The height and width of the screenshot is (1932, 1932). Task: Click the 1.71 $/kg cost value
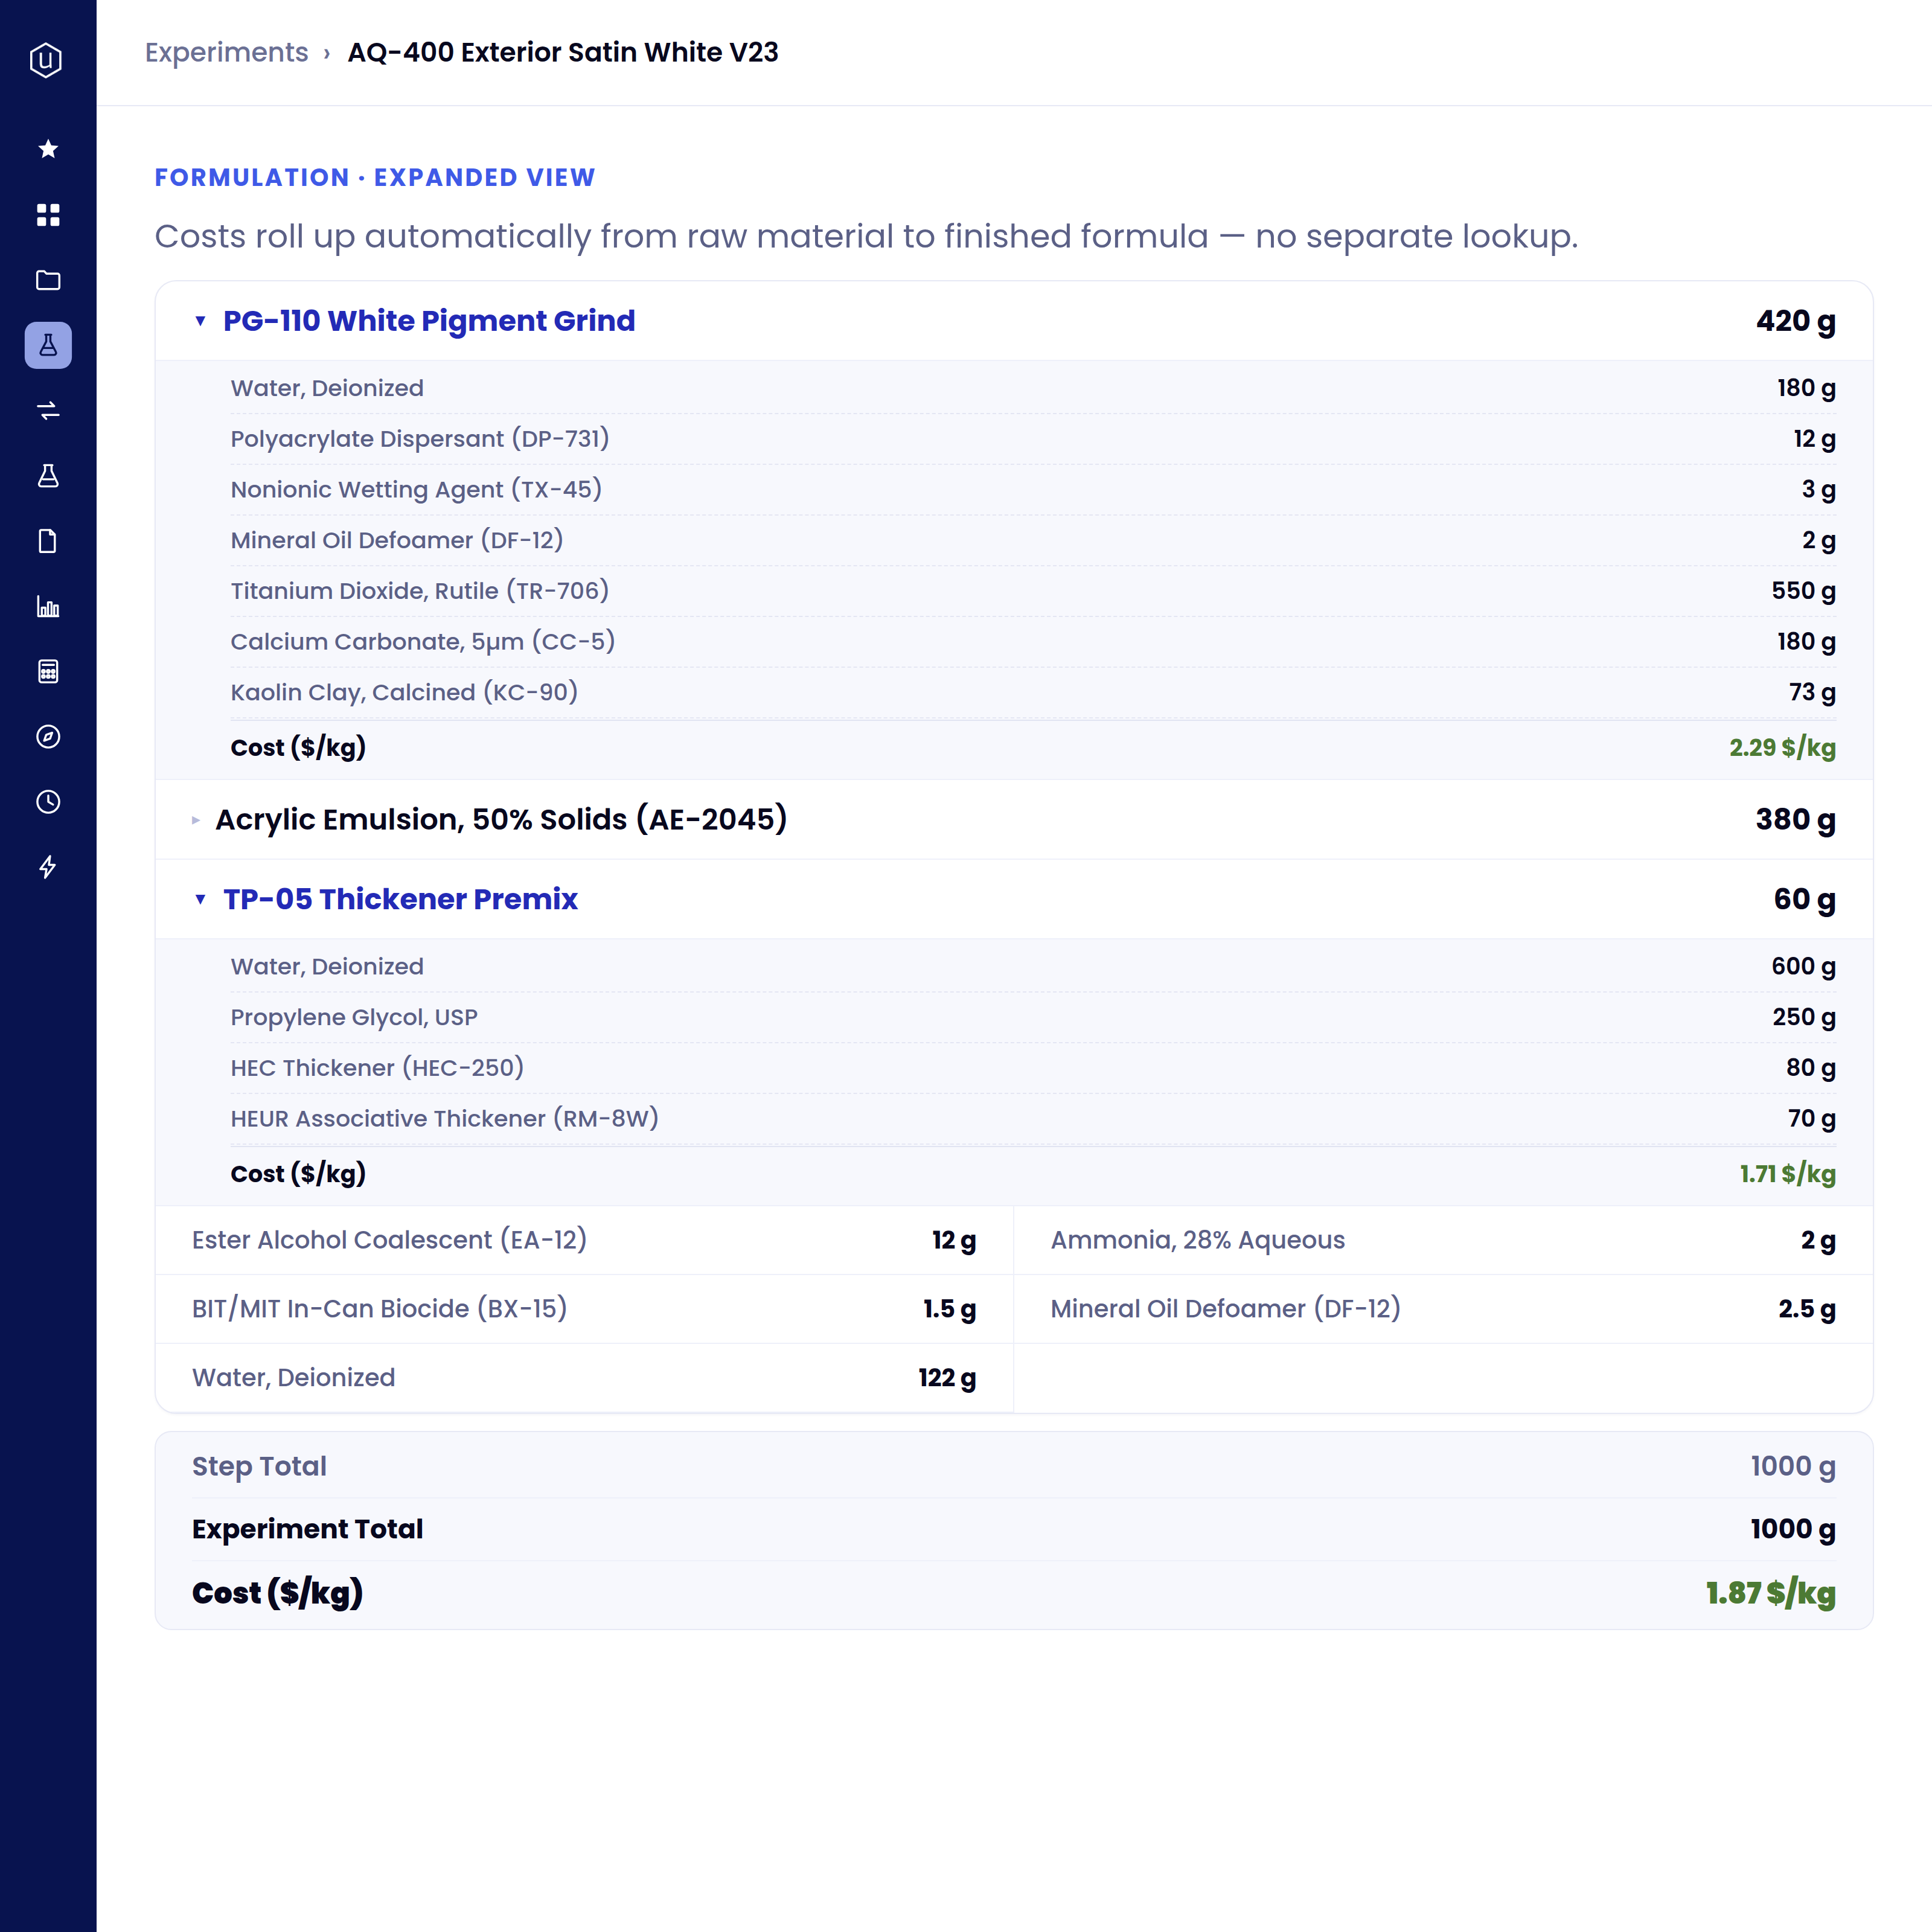(1787, 1174)
